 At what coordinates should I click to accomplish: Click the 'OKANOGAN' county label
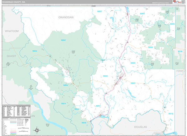(66, 17)
